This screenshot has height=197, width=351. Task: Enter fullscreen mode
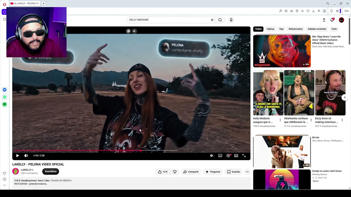[x=244, y=155]
